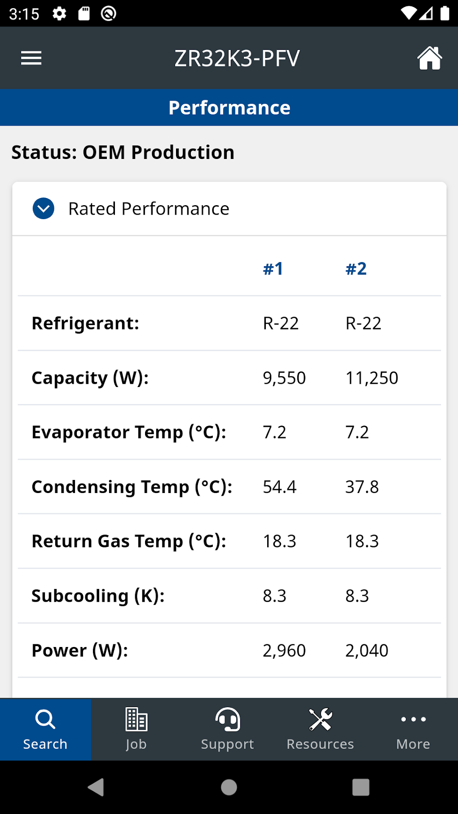Viewport: 458px width, 814px height.
Task: Tap the home icon
Action: click(x=429, y=58)
